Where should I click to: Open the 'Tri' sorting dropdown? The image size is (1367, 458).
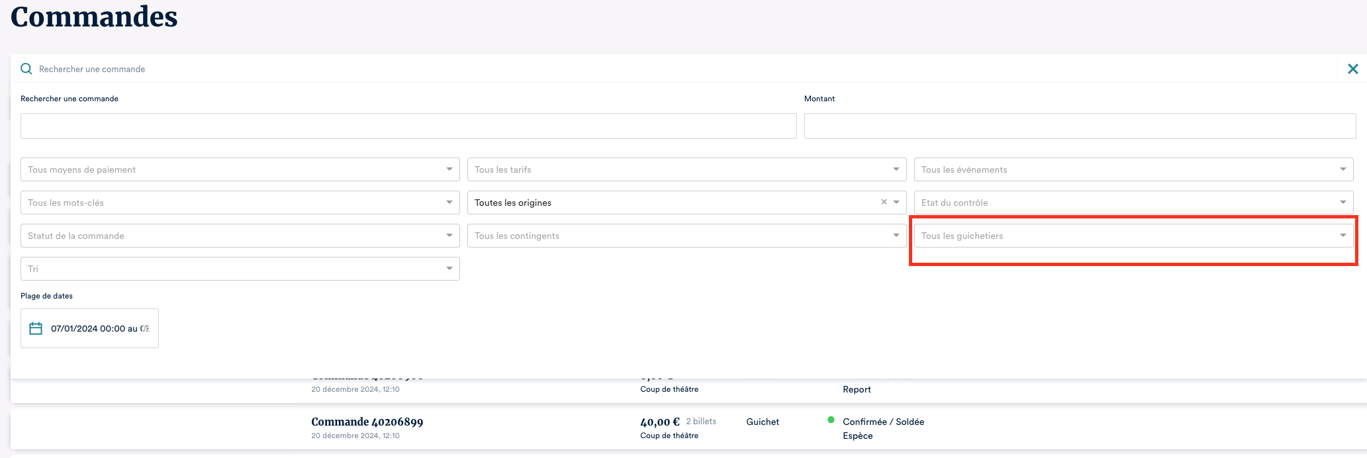(240, 269)
